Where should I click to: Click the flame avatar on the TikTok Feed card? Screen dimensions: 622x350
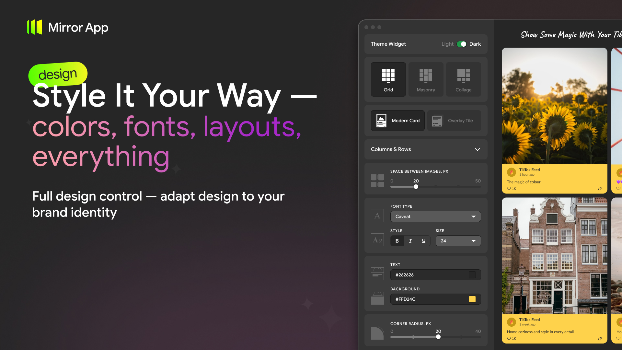pyautogui.click(x=511, y=172)
